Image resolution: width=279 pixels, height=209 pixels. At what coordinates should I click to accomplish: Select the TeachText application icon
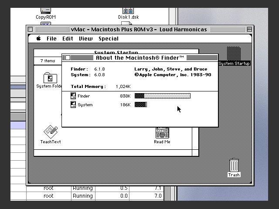[x=51, y=132]
